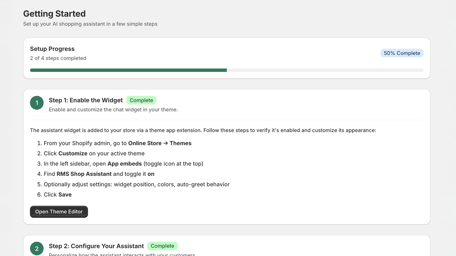Click the bold Save word in step six
456x256 pixels.
pyautogui.click(x=65, y=195)
